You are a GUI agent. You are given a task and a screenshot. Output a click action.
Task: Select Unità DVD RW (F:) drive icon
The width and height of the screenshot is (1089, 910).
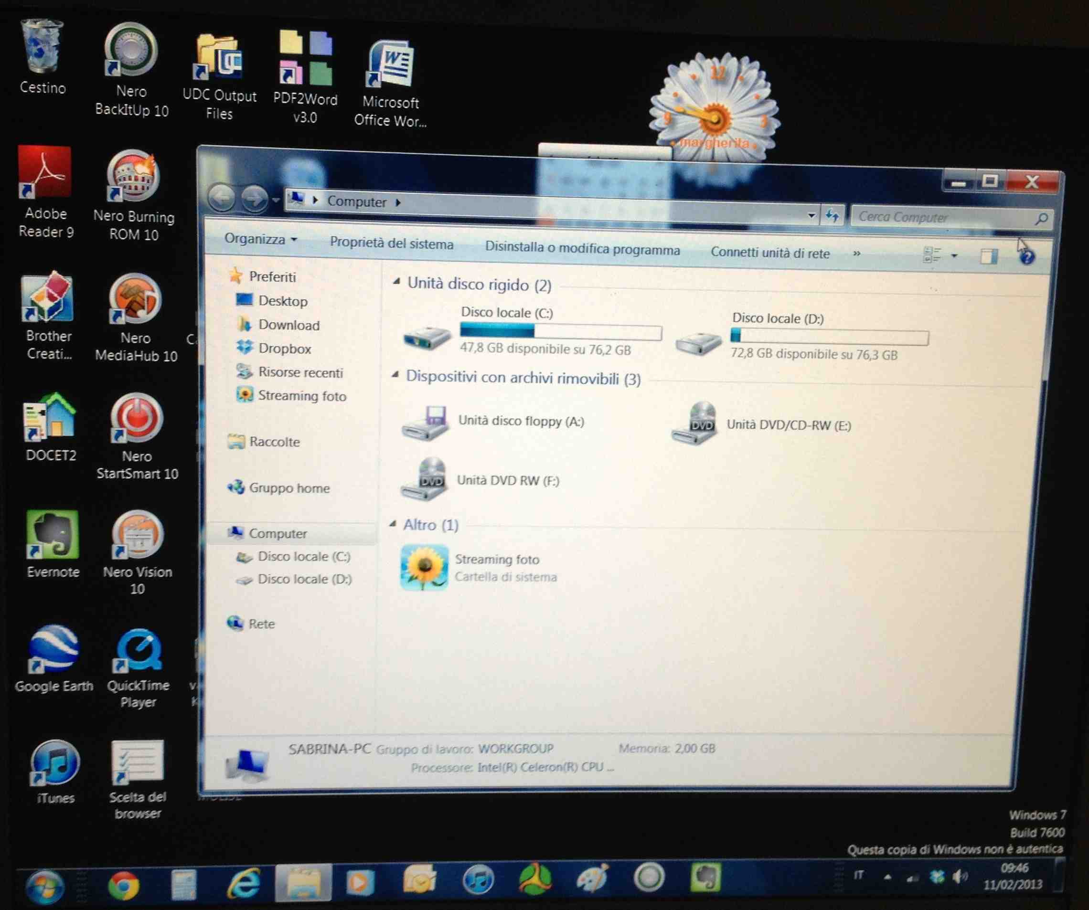click(x=423, y=479)
